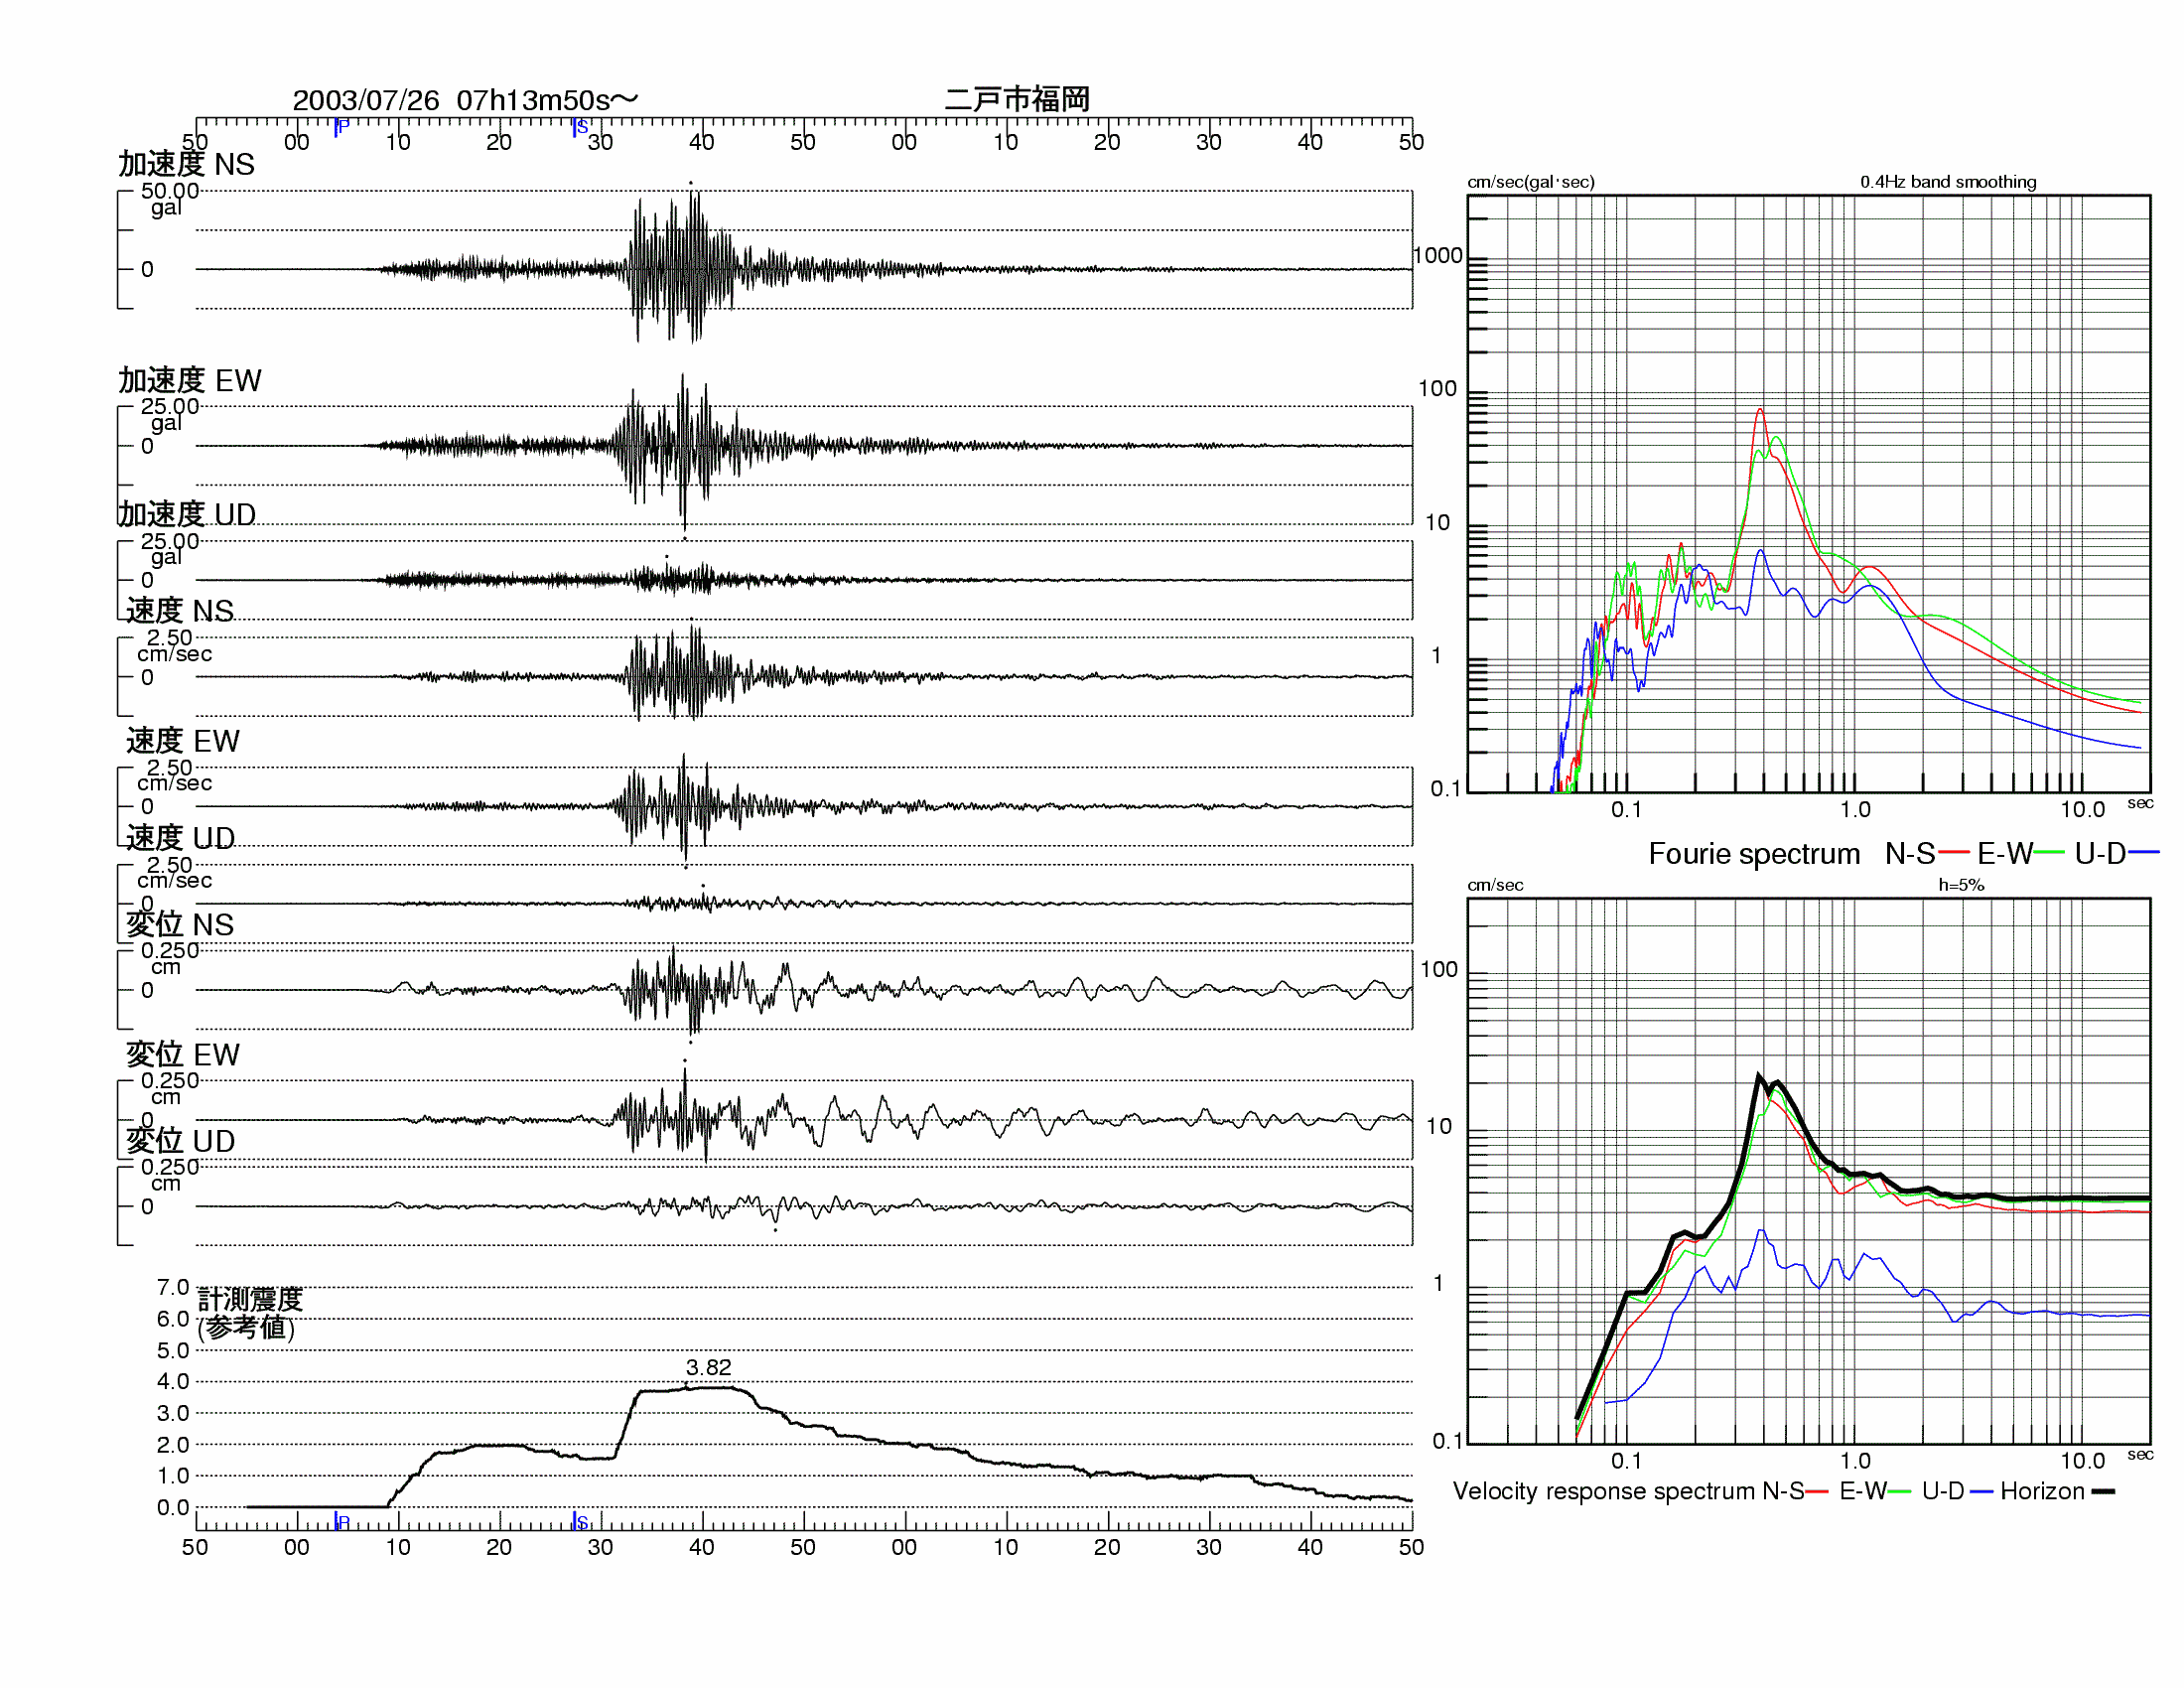The height and width of the screenshot is (1688, 2184).
Task: Click the 50.00 gal scale value
Action: [x=170, y=190]
